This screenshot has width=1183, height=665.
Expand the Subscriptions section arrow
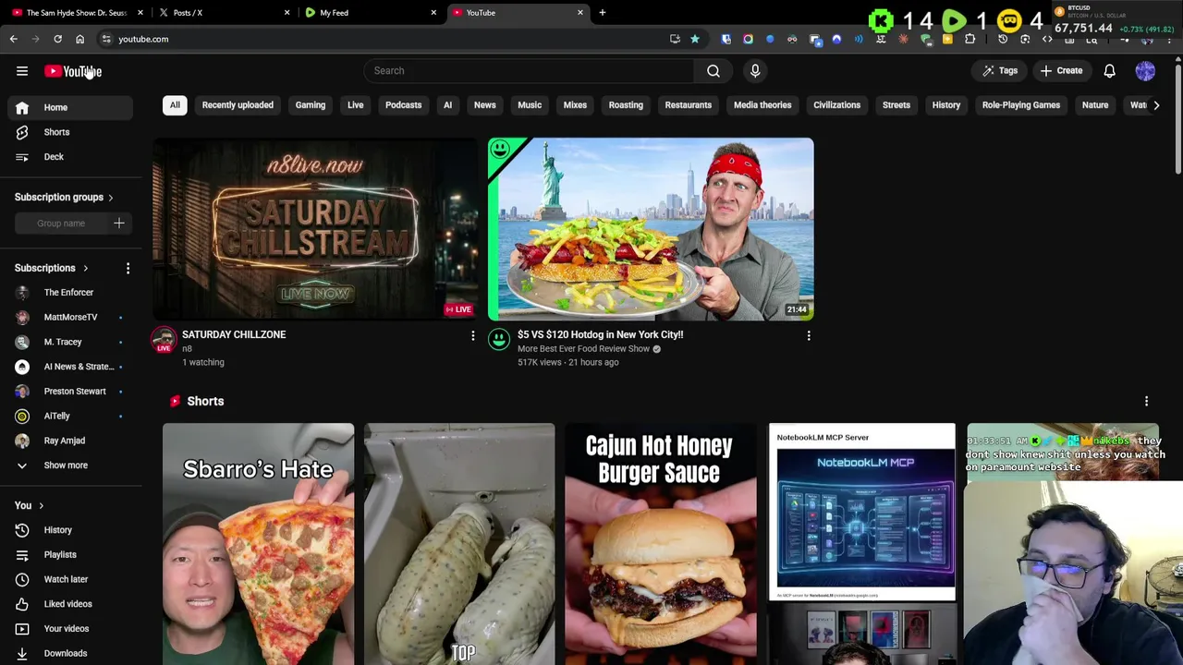(85, 268)
